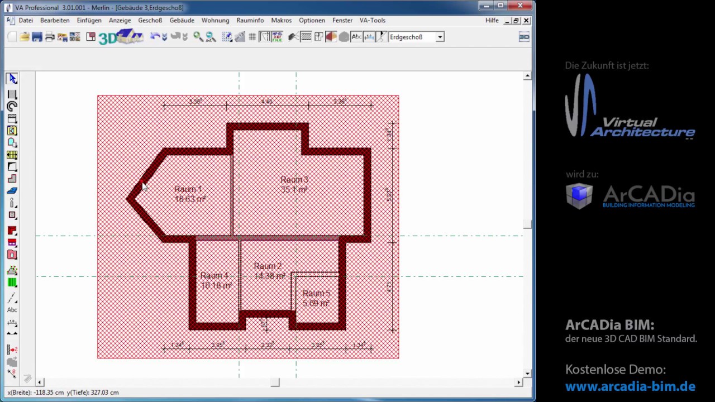715x402 pixels.
Task: Click the Raum 4 label in plan
Action: [x=214, y=276]
